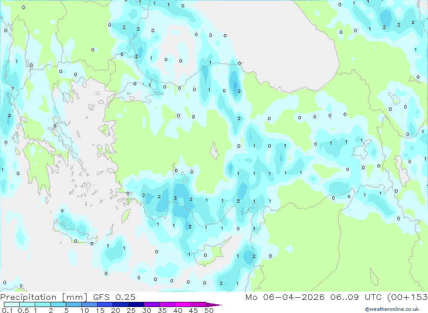Click the 40–45 mm legend color box
The width and height of the screenshot is (428, 313).
click(x=183, y=304)
